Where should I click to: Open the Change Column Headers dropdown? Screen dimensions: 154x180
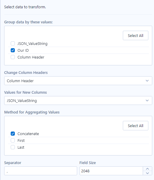[78, 81]
